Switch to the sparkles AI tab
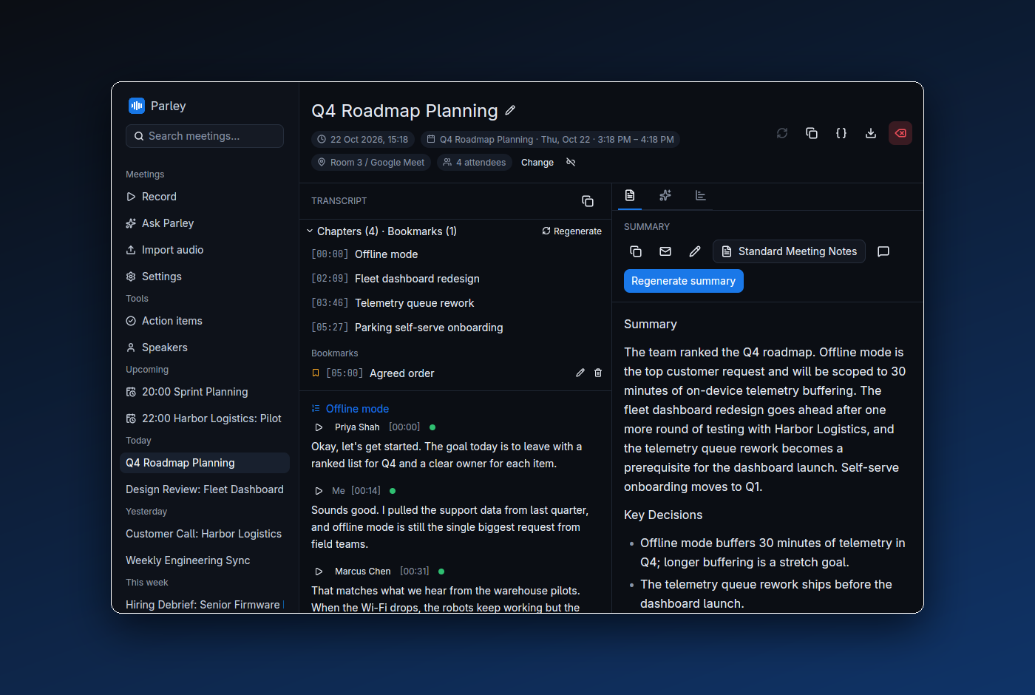The image size is (1035, 695). tap(665, 196)
